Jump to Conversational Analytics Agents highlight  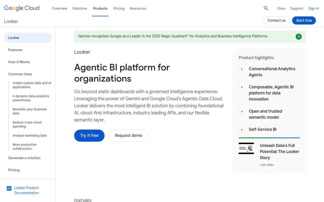pos(272,72)
